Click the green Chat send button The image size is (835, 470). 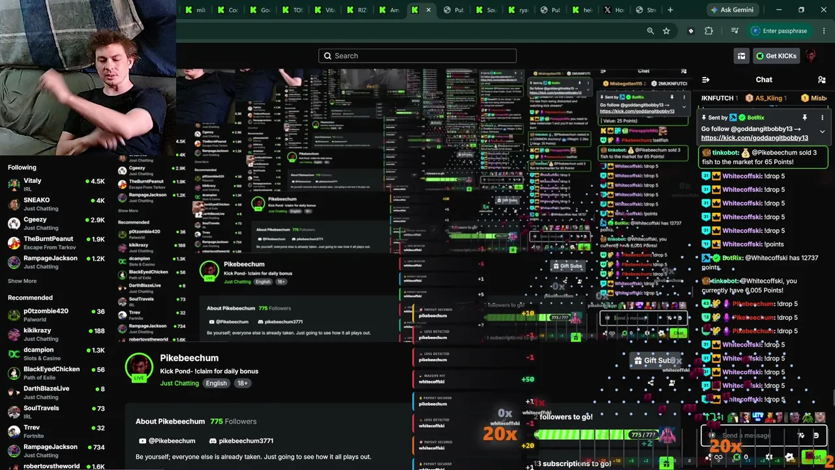pyautogui.click(x=813, y=457)
